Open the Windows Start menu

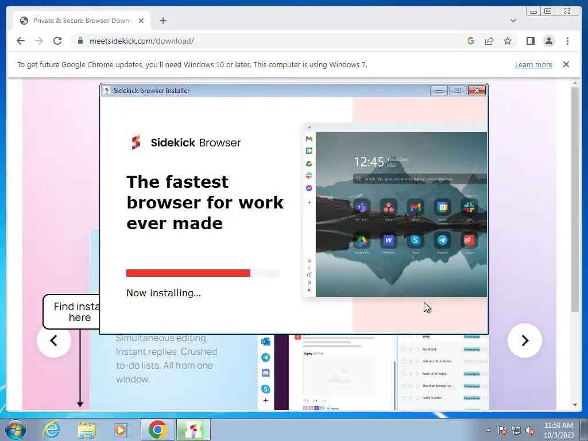tap(16, 430)
